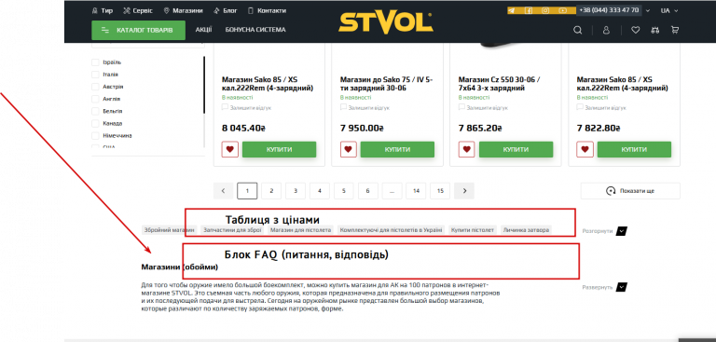Check the Бельгія country filter
This screenshot has width=716, height=342.
[95, 111]
